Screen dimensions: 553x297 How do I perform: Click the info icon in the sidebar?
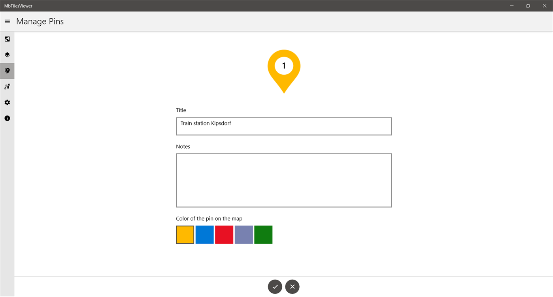pos(7,118)
